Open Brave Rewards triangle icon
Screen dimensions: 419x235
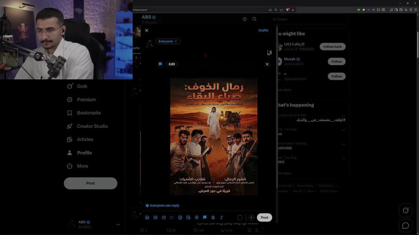click(293, 10)
